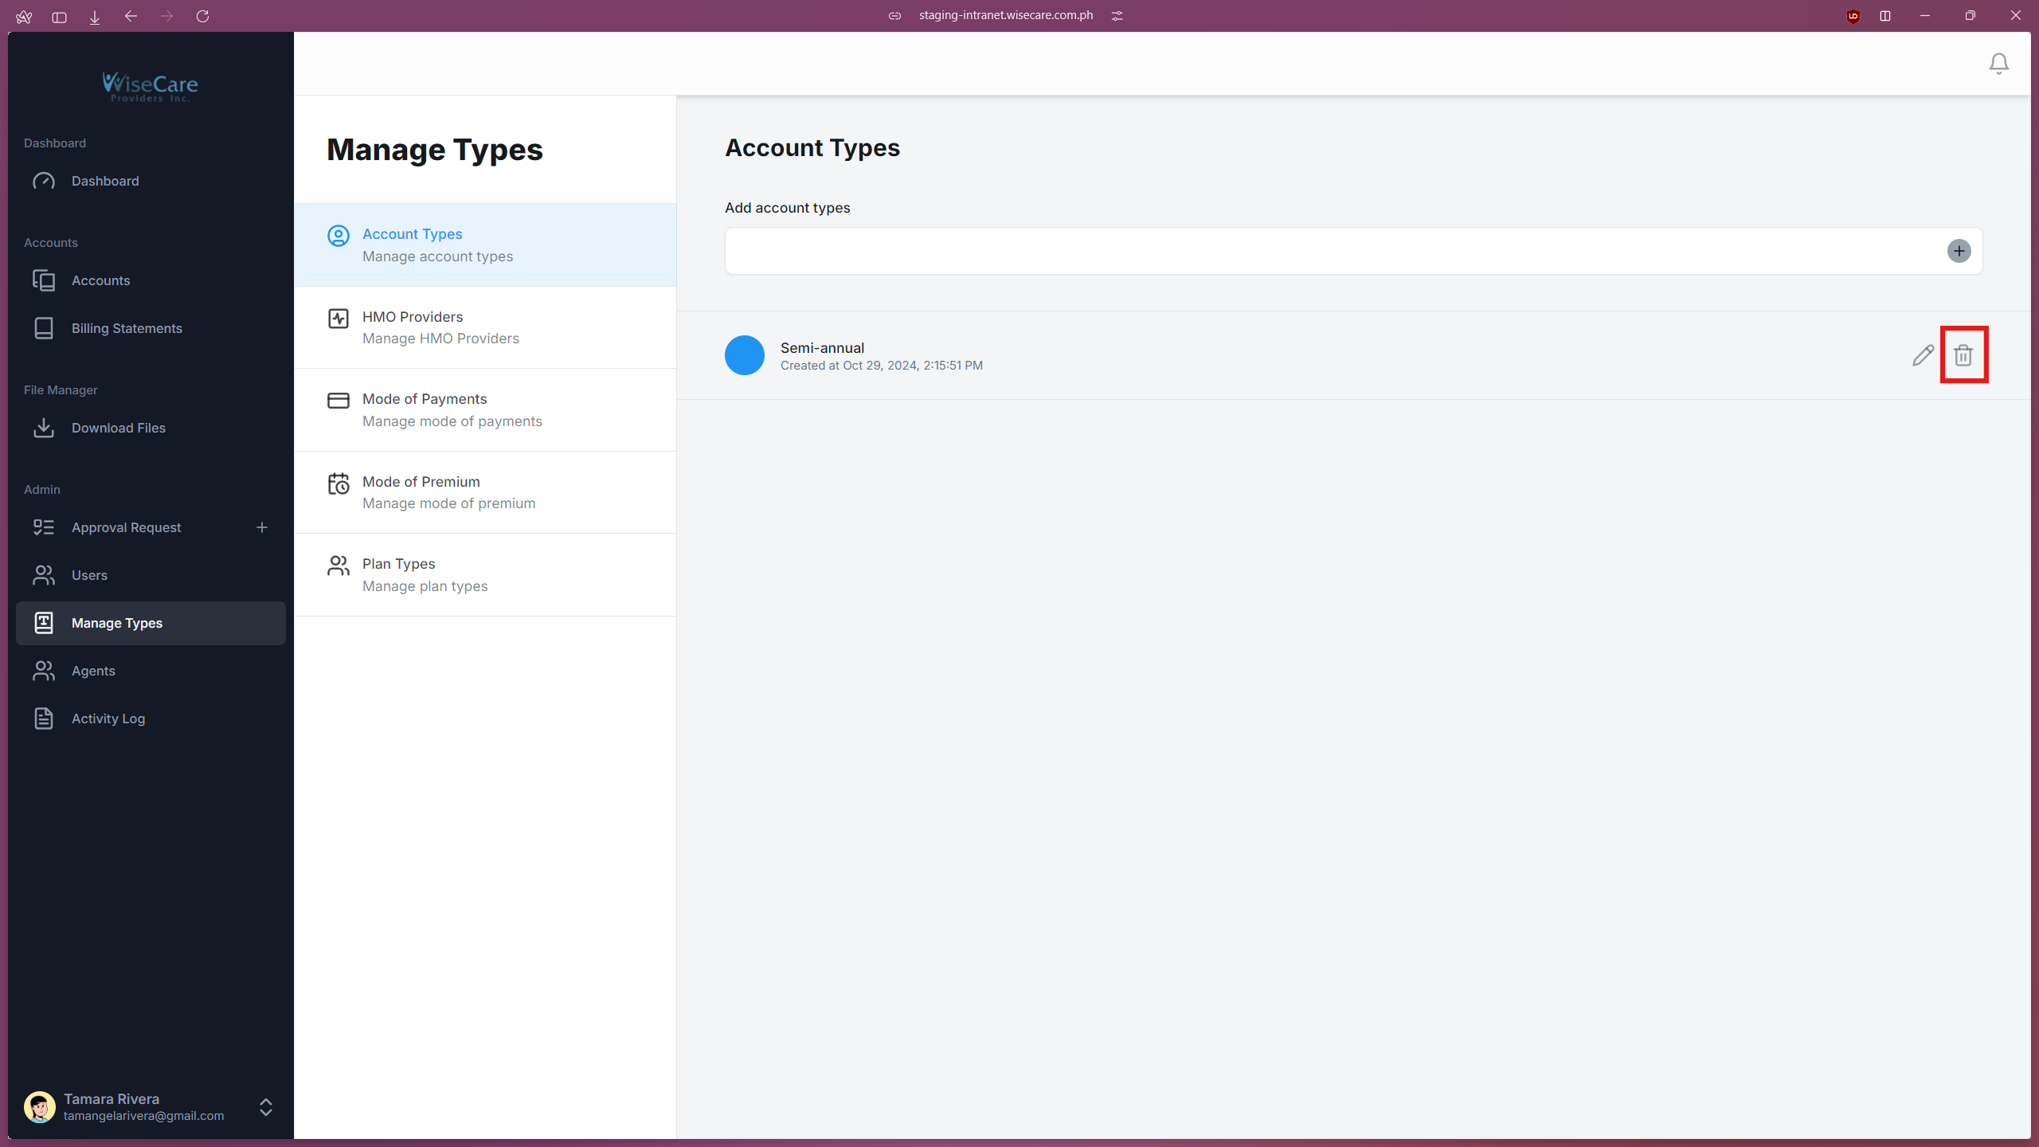Viewport: 2039px width, 1147px height.
Task: Click the Mode of Payments card icon
Action: pyautogui.click(x=338, y=401)
